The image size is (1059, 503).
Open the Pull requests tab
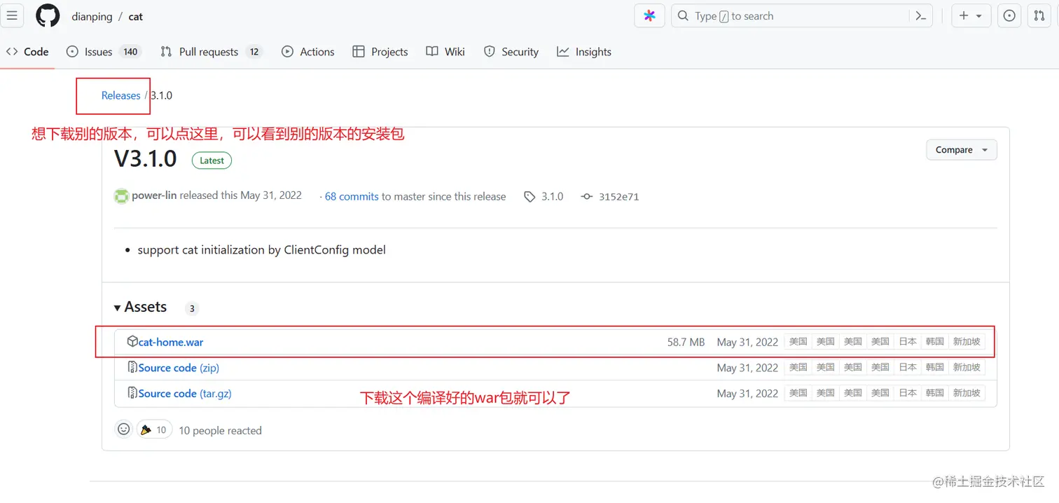[x=211, y=52]
